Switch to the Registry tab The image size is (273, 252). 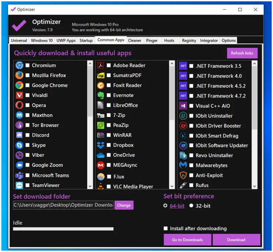(x=189, y=40)
